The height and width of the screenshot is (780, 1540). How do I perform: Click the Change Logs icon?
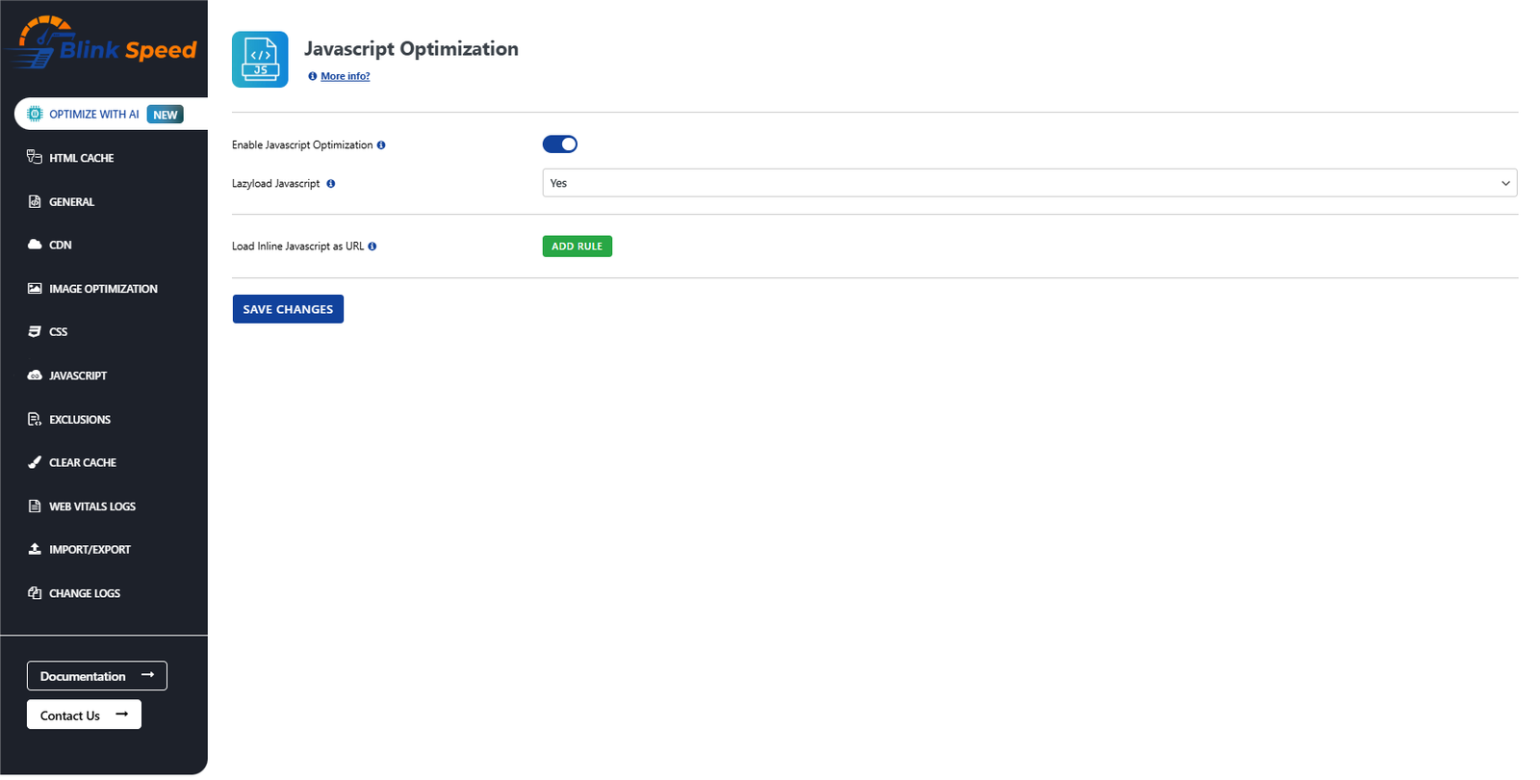pos(35,593)
